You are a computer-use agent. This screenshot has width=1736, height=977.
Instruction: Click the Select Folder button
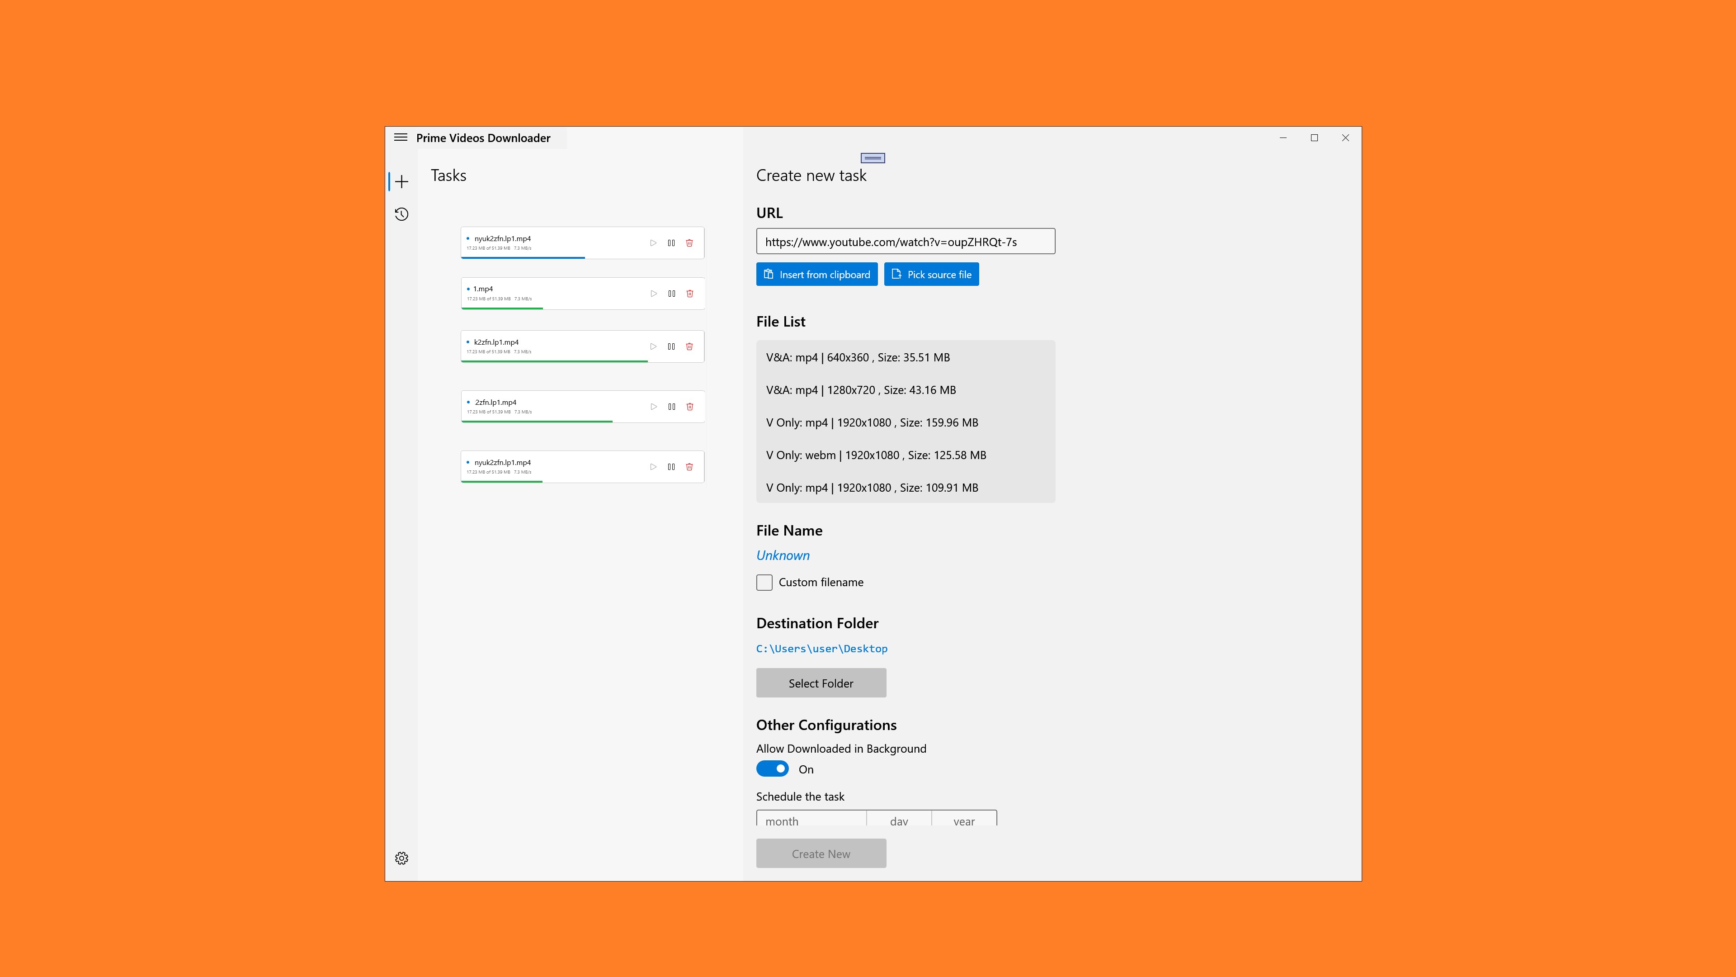[821, 683]
